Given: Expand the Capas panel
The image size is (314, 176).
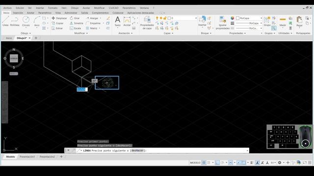Looking at the screenshot, I should click(x=168, y=33).
